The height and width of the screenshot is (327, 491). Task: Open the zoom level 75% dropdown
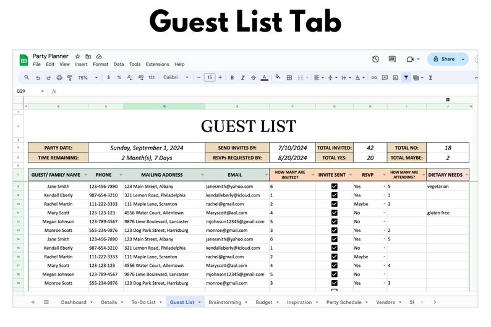click(88, 78)
